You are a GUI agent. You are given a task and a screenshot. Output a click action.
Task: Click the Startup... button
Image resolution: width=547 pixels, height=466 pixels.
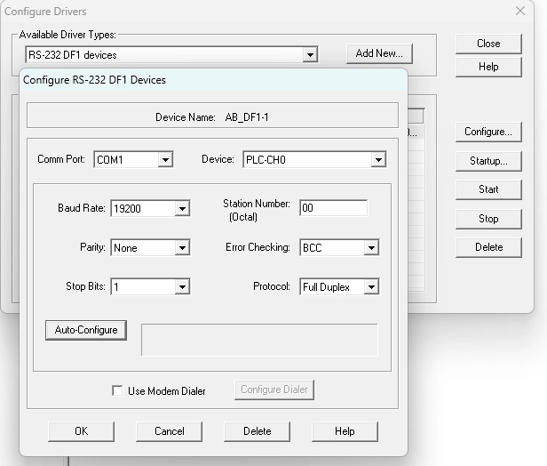pyautogui.click(x=488, y=161)
